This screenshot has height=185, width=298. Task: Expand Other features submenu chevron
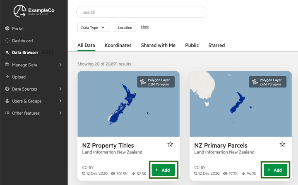point(60,113)
